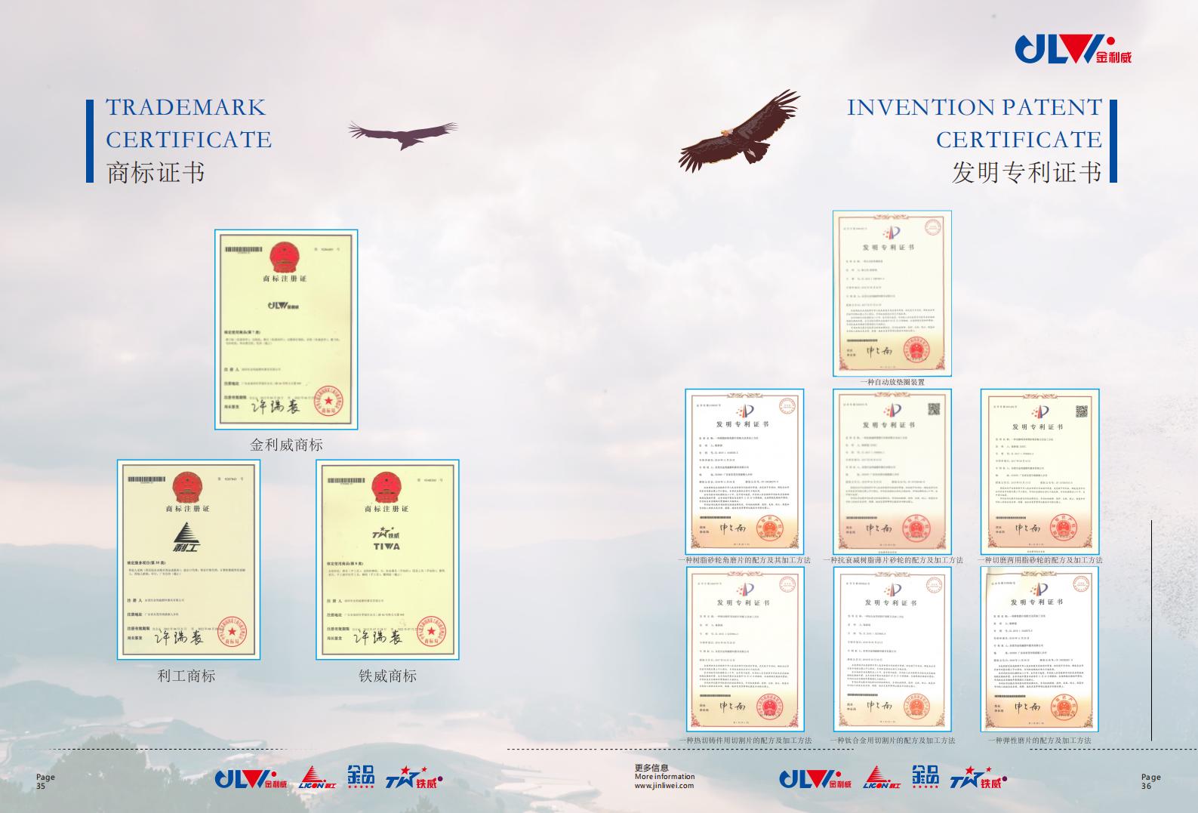Open the www.jinliwei.com website link
The image size is (1198, 813).
(x=664, y=786)
